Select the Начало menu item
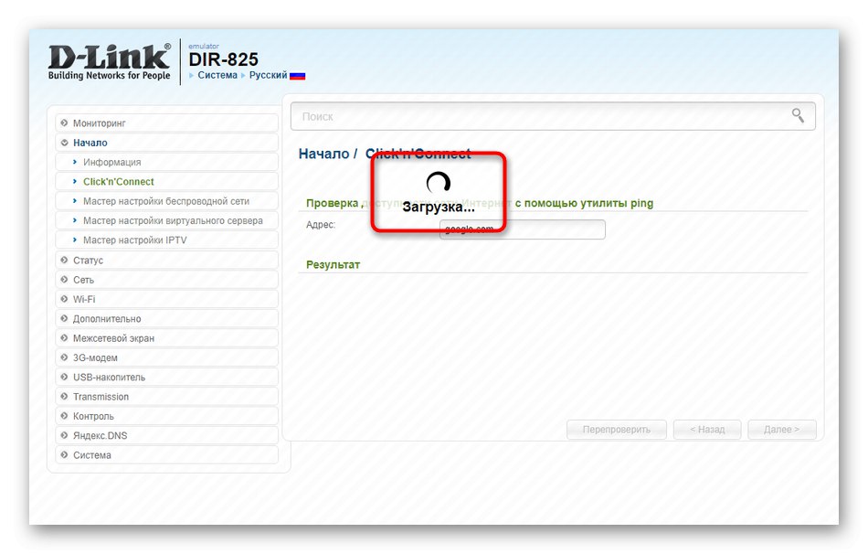Image resolution: width=868 pixels, height=554 pixels. [x=166, y=143]
